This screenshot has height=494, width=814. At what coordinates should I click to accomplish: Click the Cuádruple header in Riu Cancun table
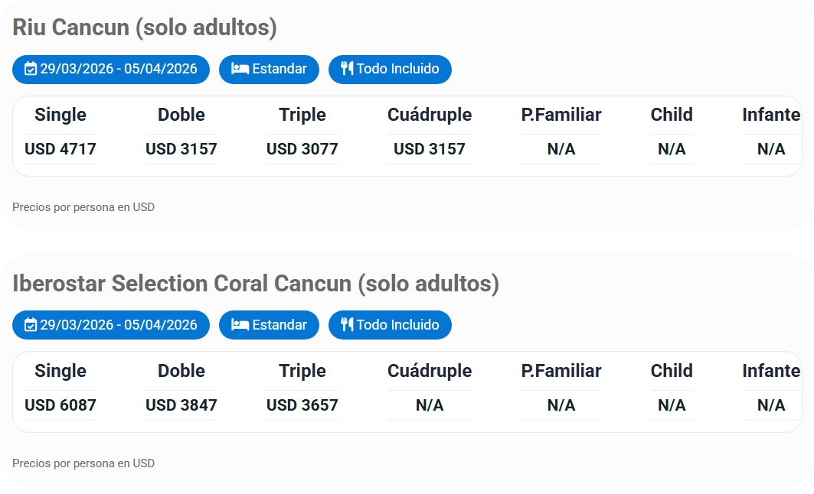(x=429, y=115)
